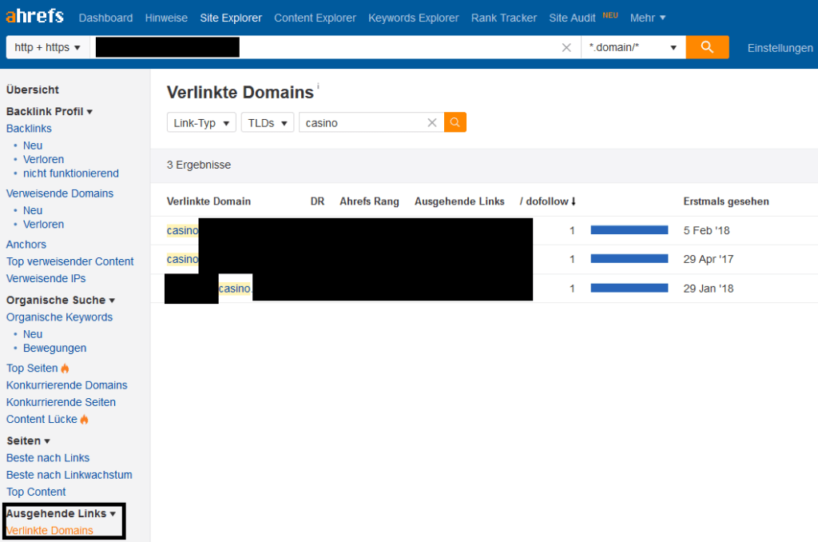Click dofollow bar in 5 Feb '18 row

tap(629, 230)
